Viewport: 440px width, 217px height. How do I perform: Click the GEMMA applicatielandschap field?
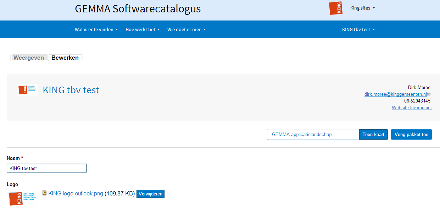point(313,134)
